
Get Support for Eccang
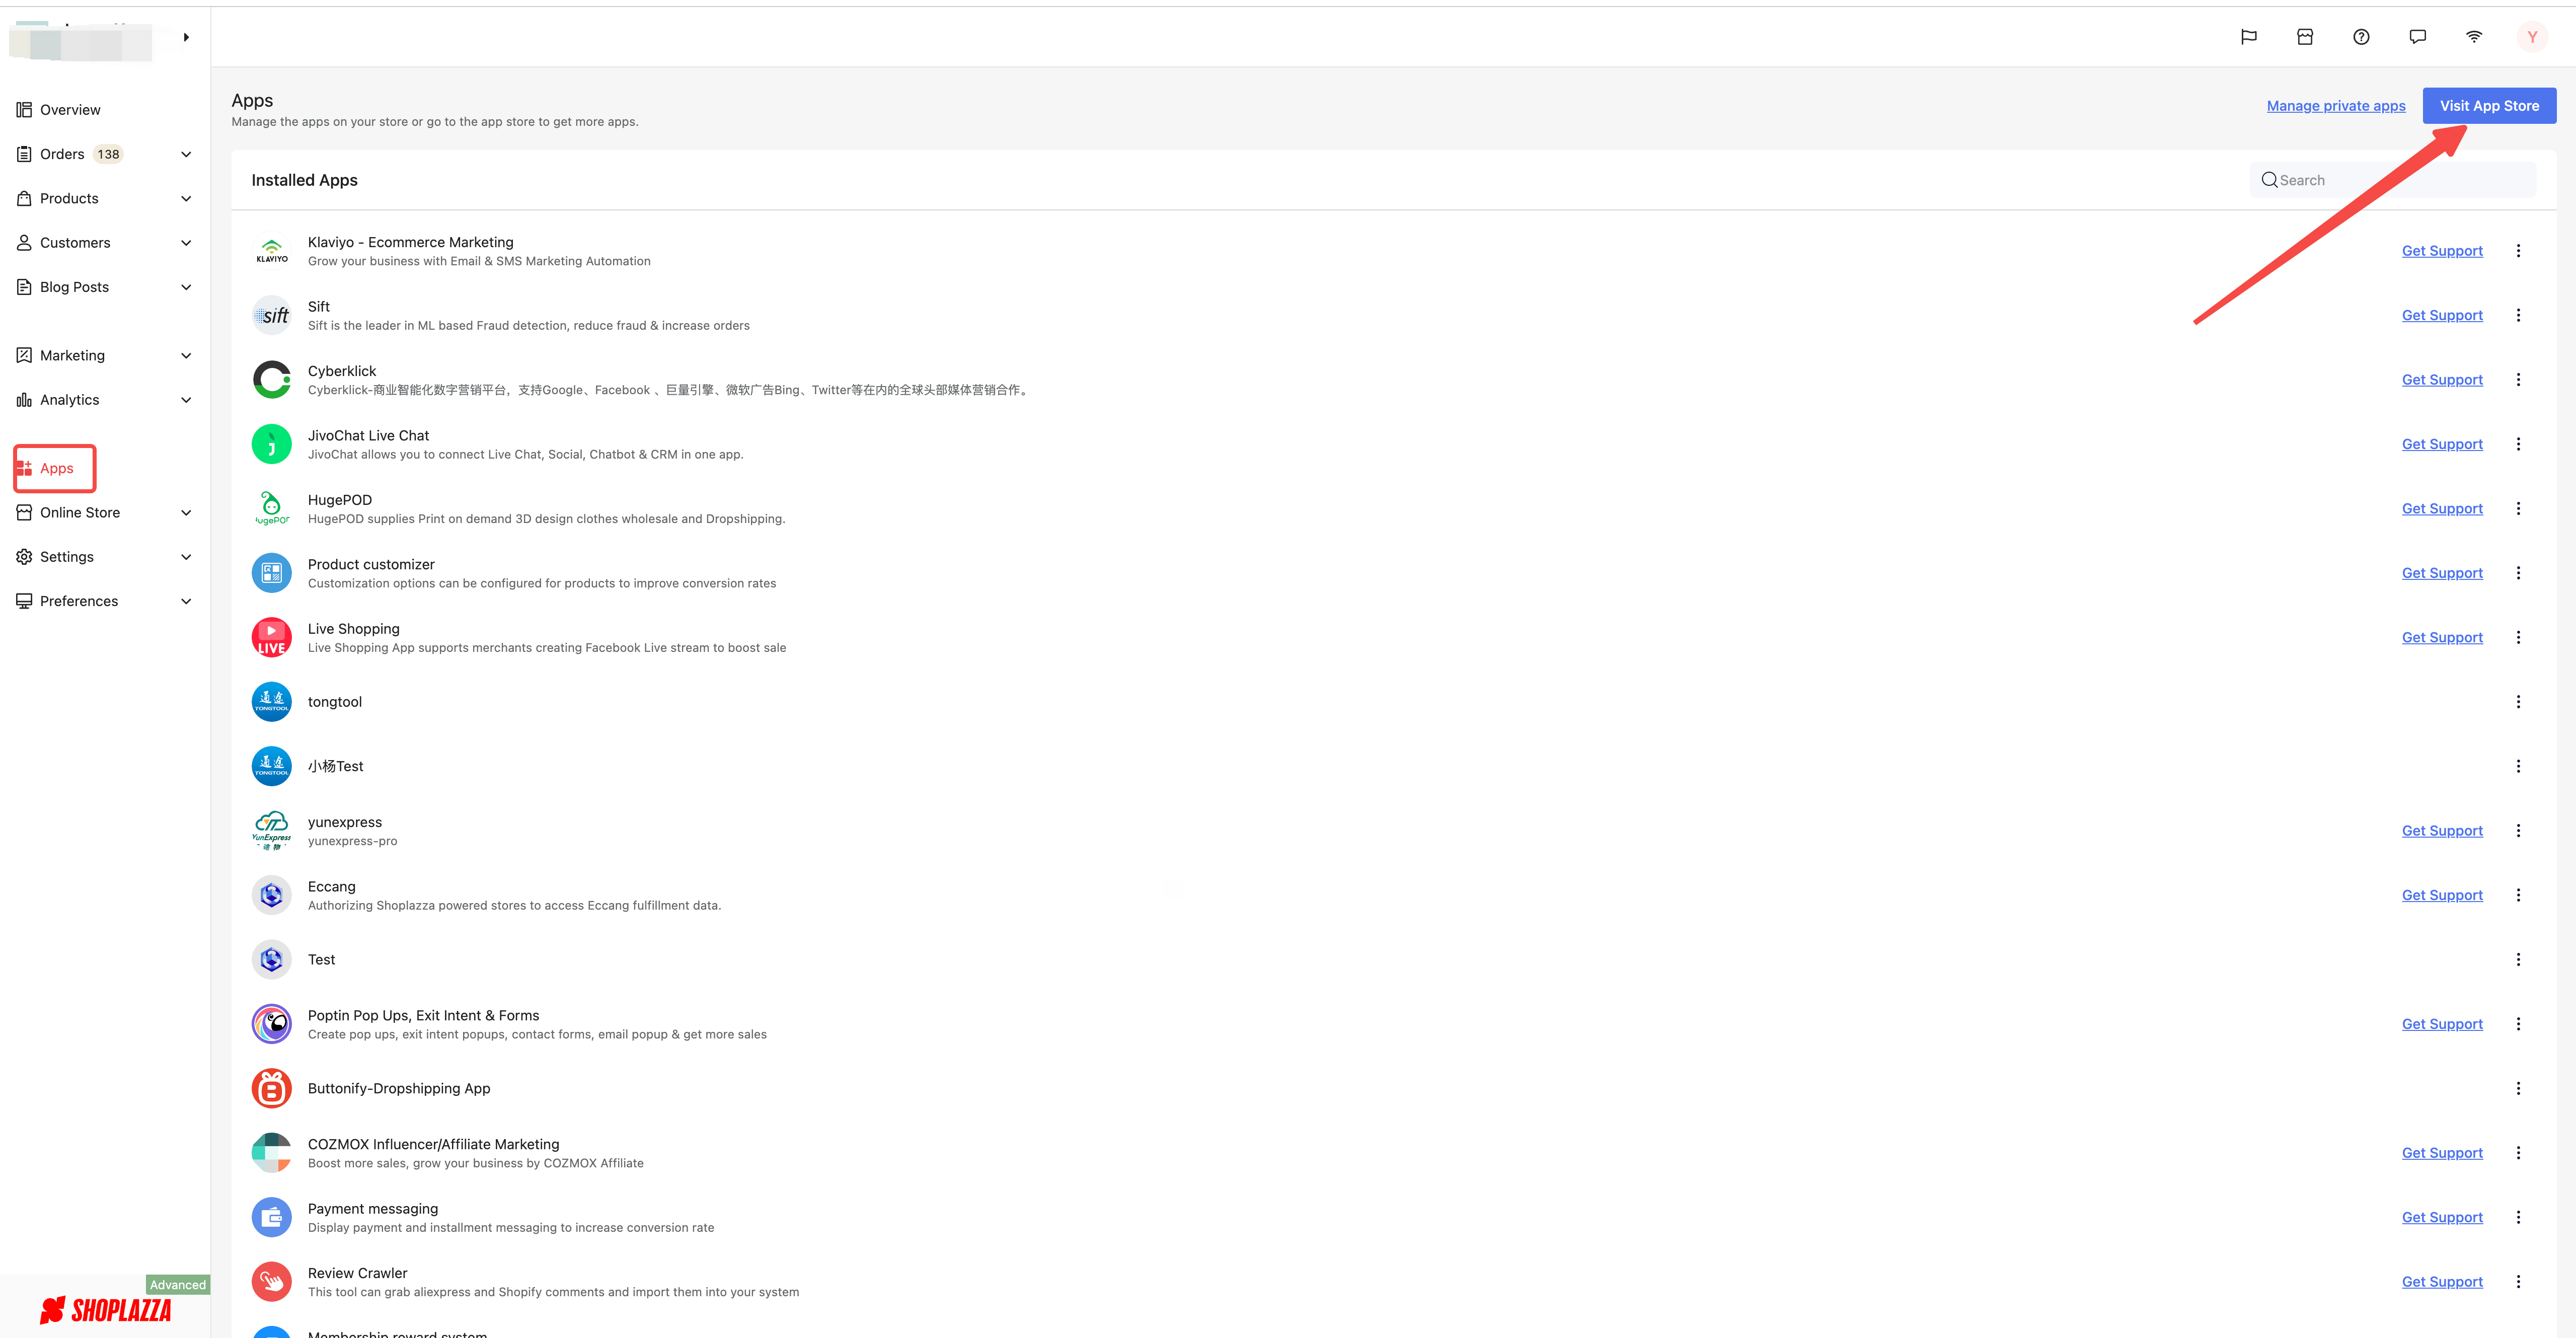(2442, 895)
